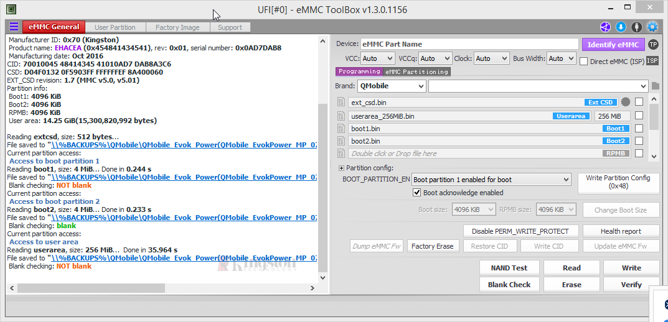Click the Erase button
The height and width of the screenshot is (322, 668).
coord(572,285)
